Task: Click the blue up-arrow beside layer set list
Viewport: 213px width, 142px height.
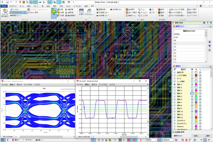Action: tap(210, 42)
